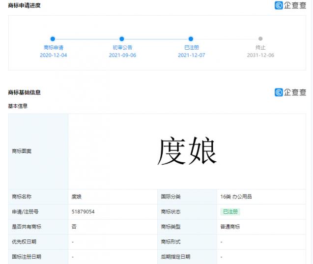
Task: Select the 终止 stage label
Action: pyautogui.click(x=260, y=48)
